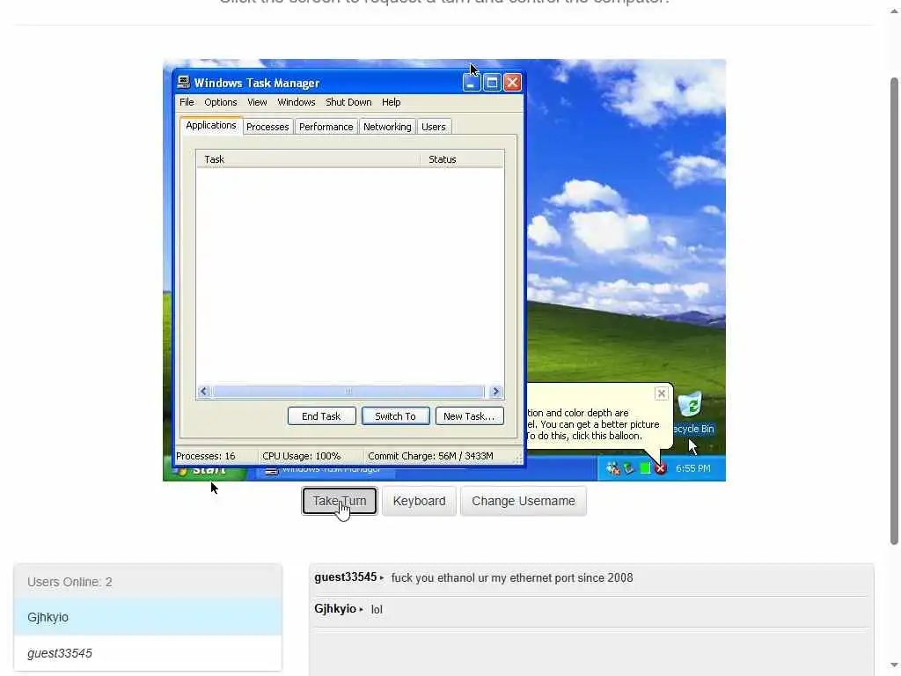Open the View menu
The image size is (901, 676).
257,102
